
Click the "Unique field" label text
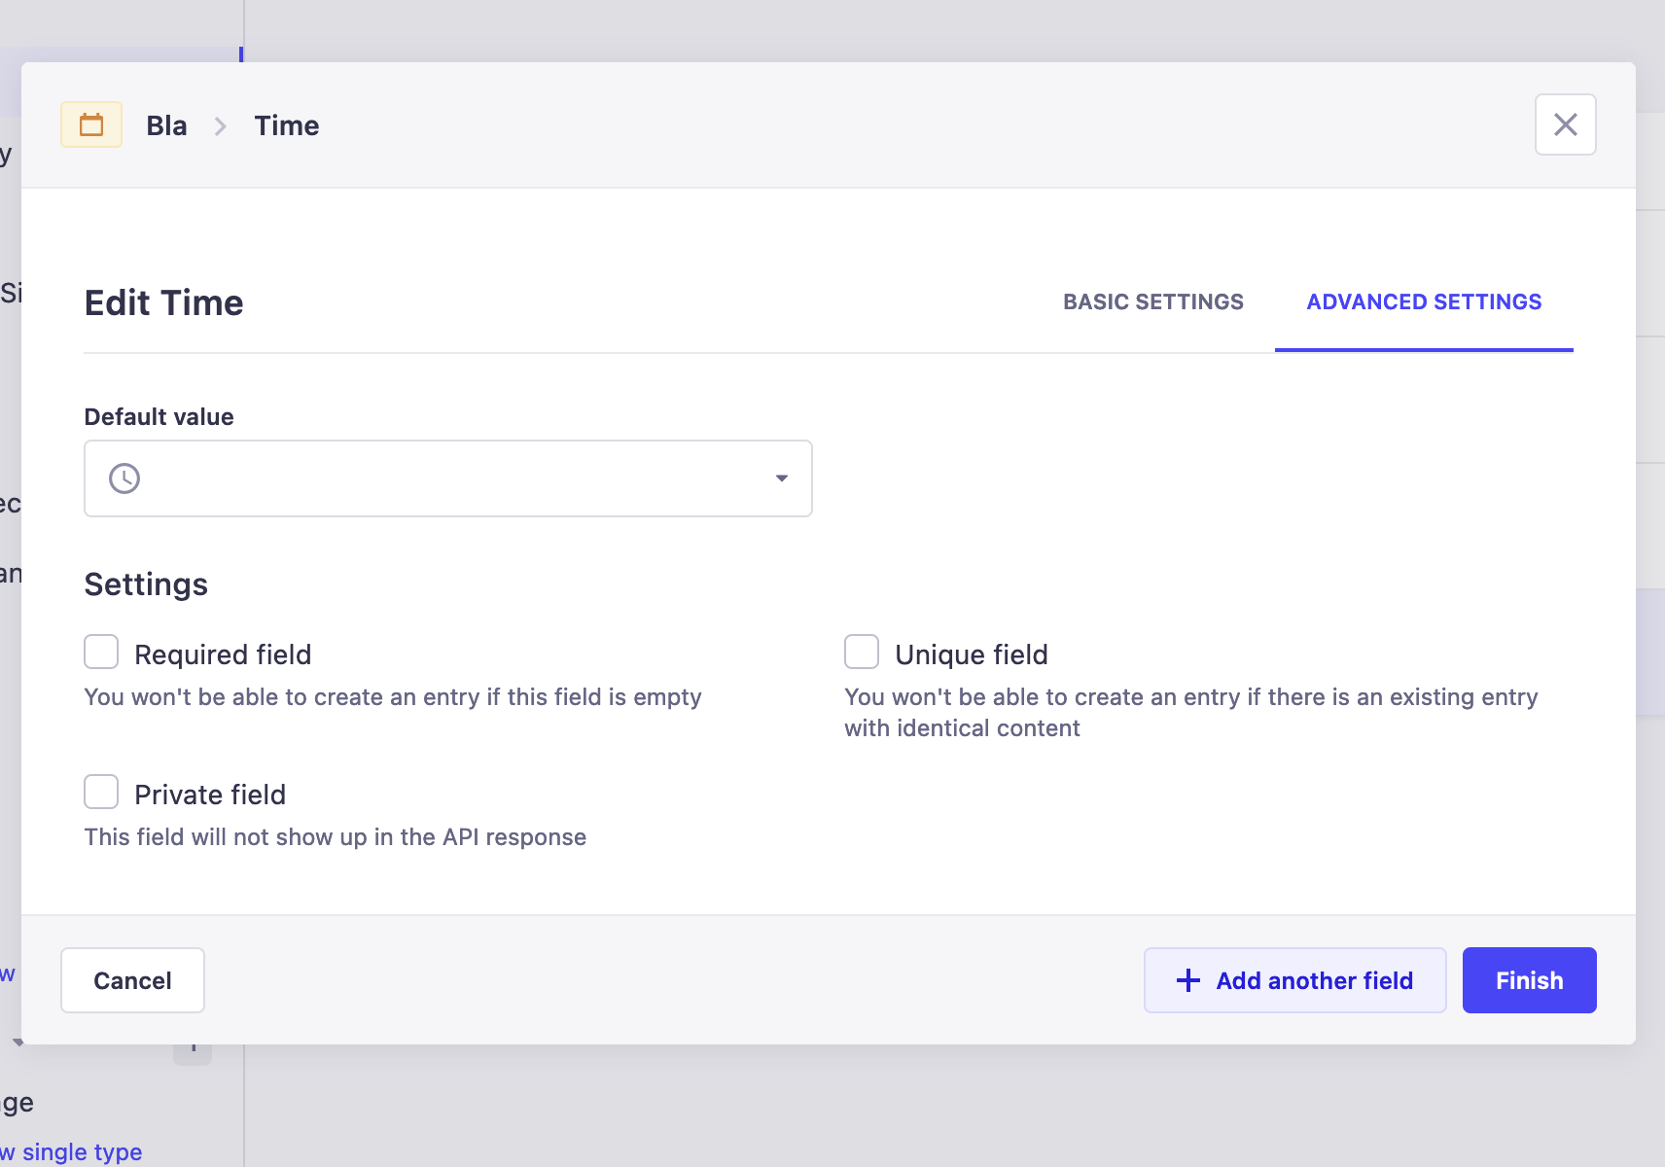971,655
